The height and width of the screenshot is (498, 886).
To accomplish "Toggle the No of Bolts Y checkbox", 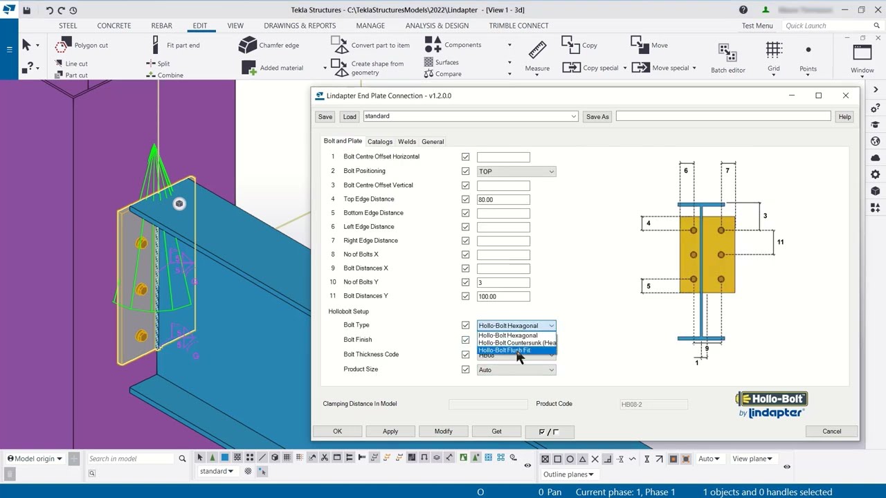I will pos(465,282).
